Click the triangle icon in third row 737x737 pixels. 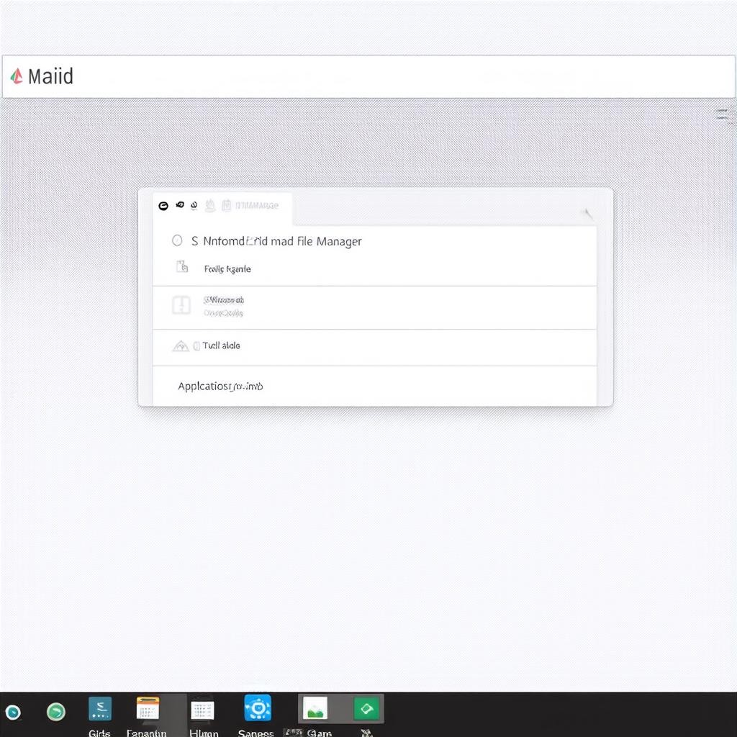[181, 346]
